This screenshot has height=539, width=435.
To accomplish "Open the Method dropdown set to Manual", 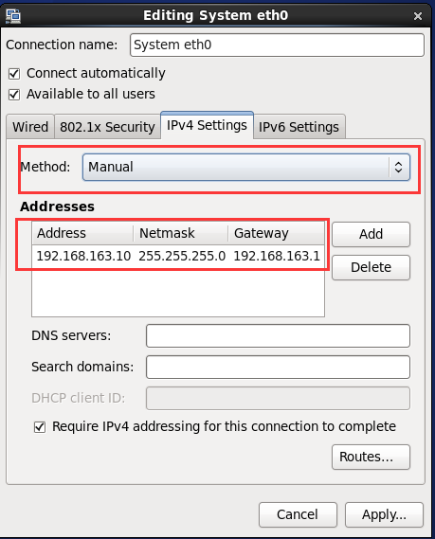I will coord(246,168).
